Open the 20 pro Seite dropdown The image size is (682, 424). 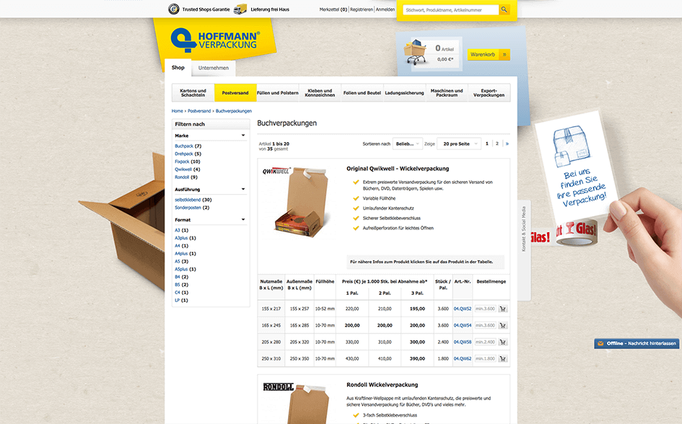click(x=458, y=143)
